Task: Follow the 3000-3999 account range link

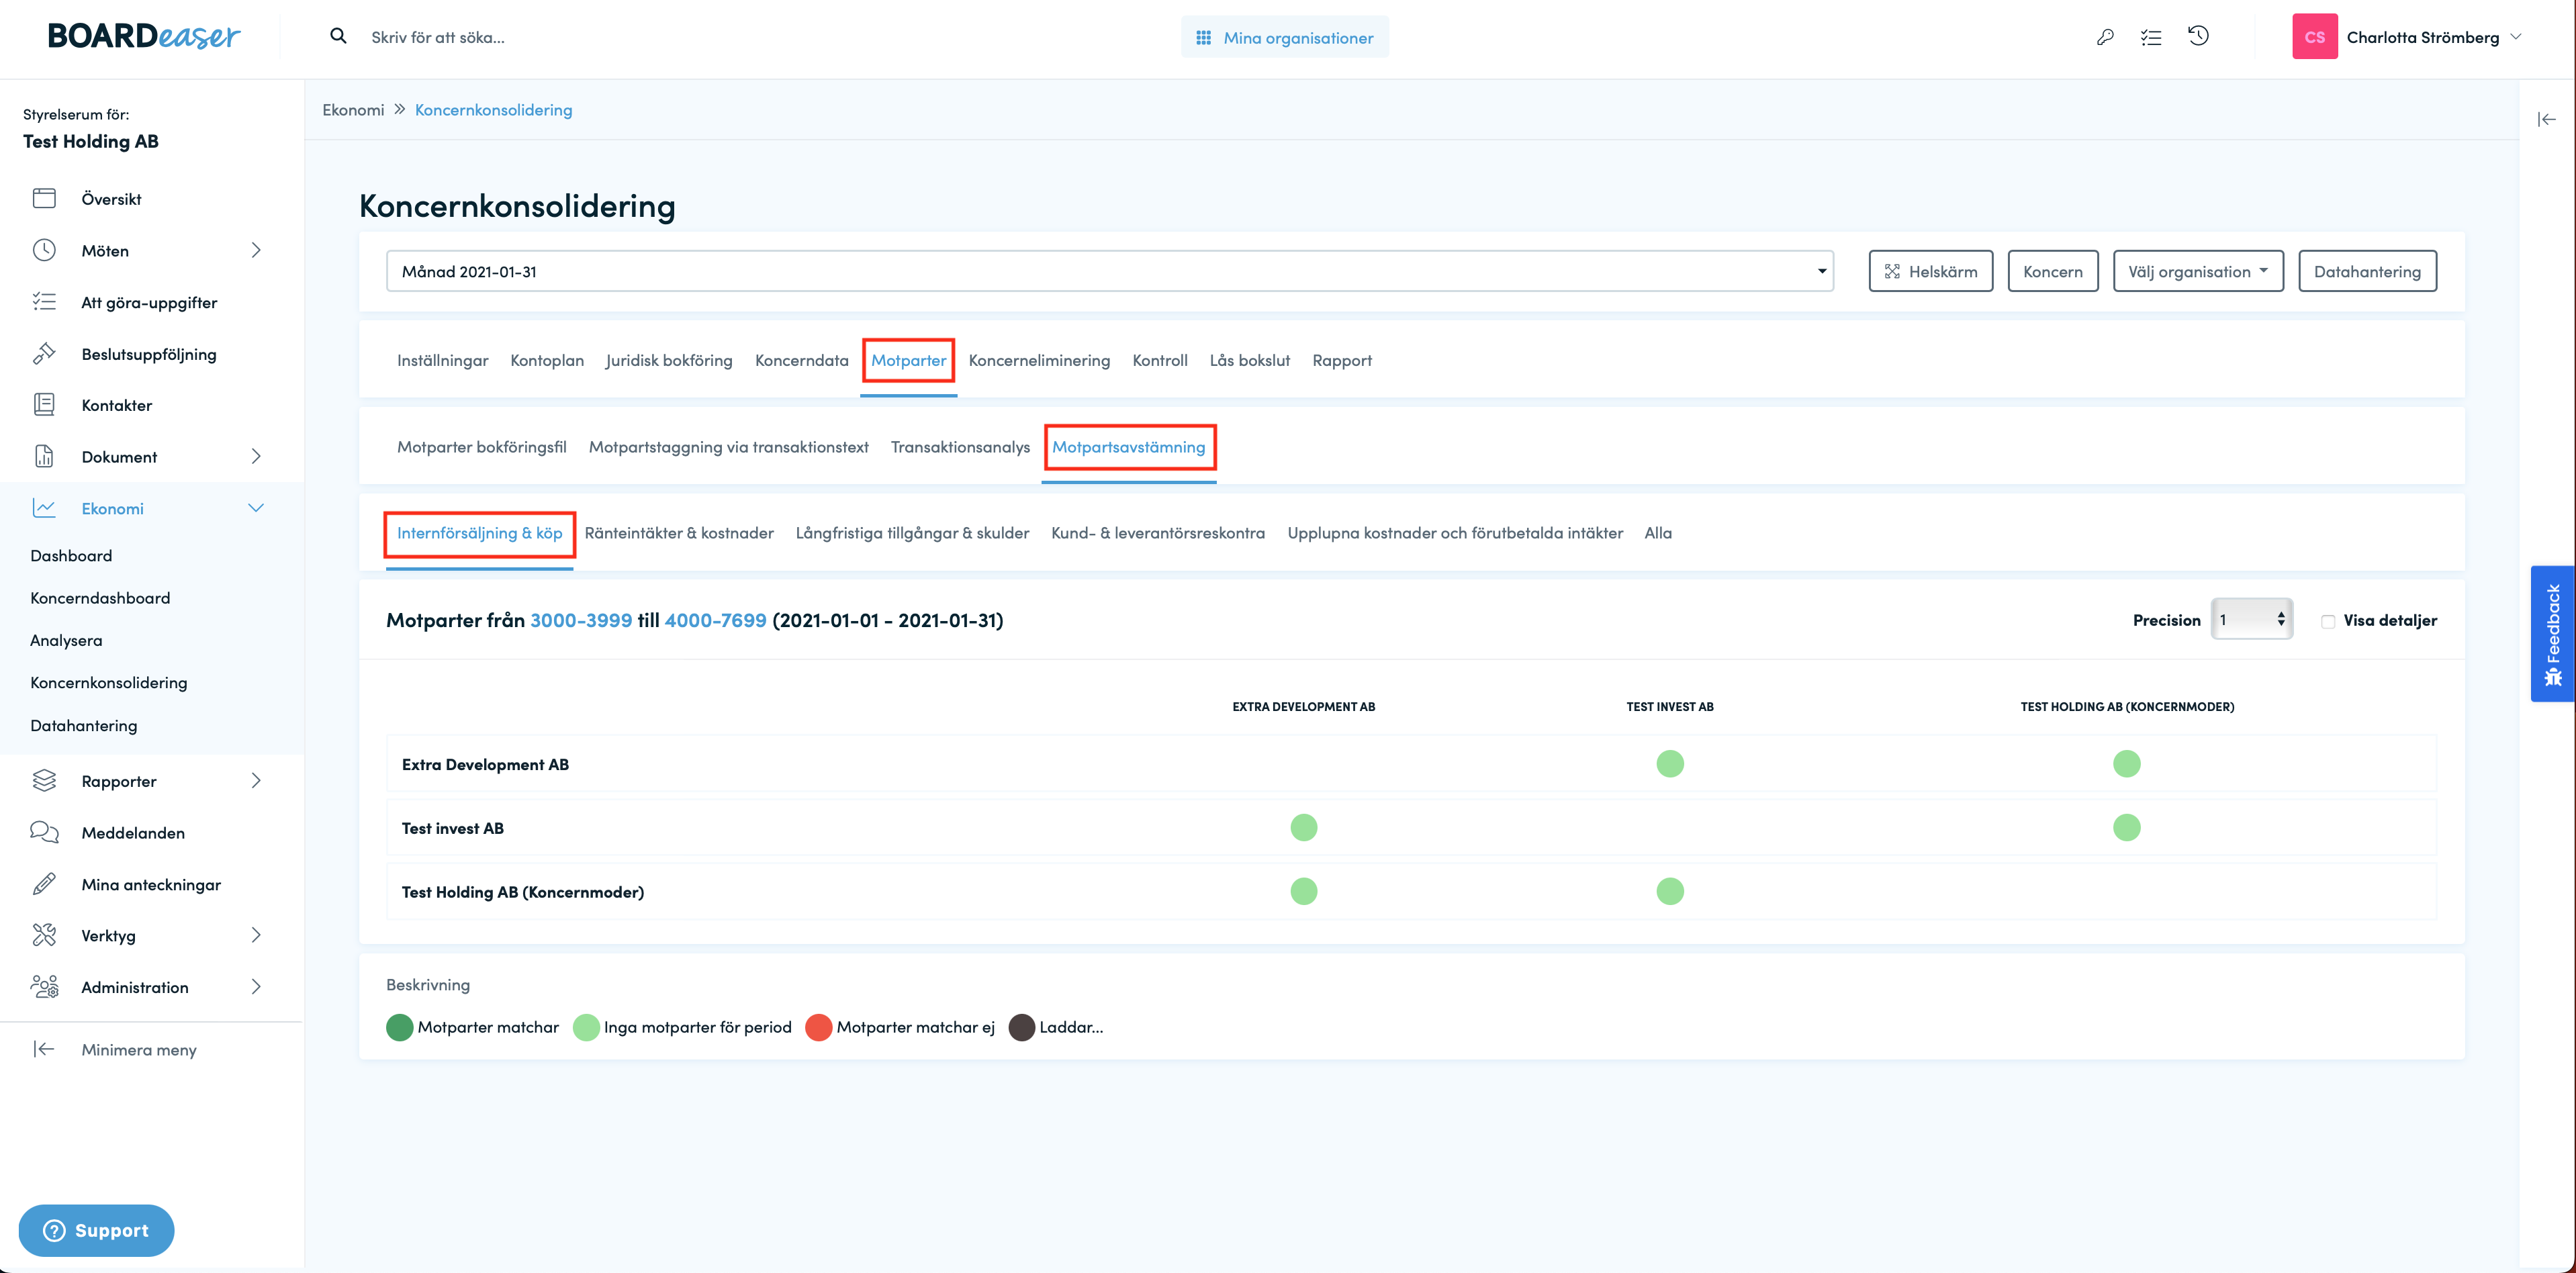Action: 581,620
